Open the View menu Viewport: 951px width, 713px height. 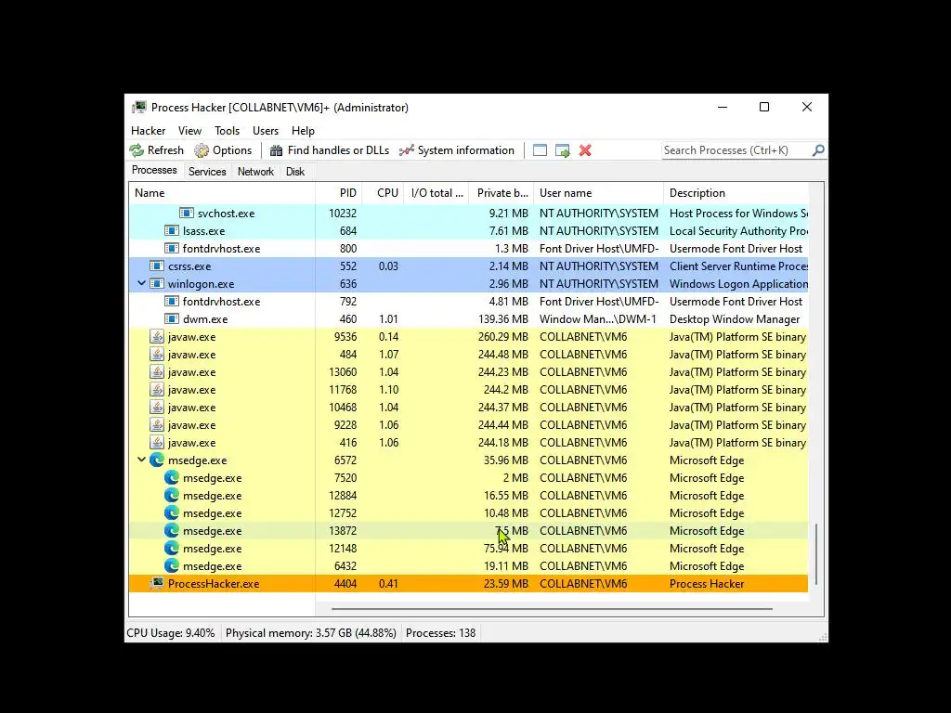click(x=189, y=130)
